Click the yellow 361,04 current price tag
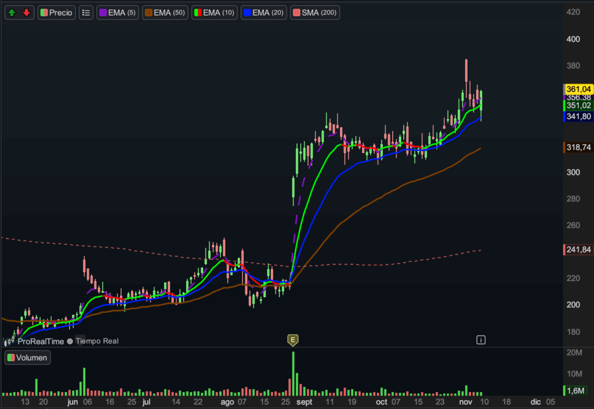The height and width of the screenshot is (409, 594). [578, 89]
